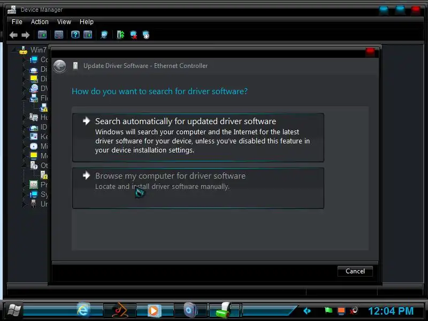Open the Action menu

click(40, 22)
